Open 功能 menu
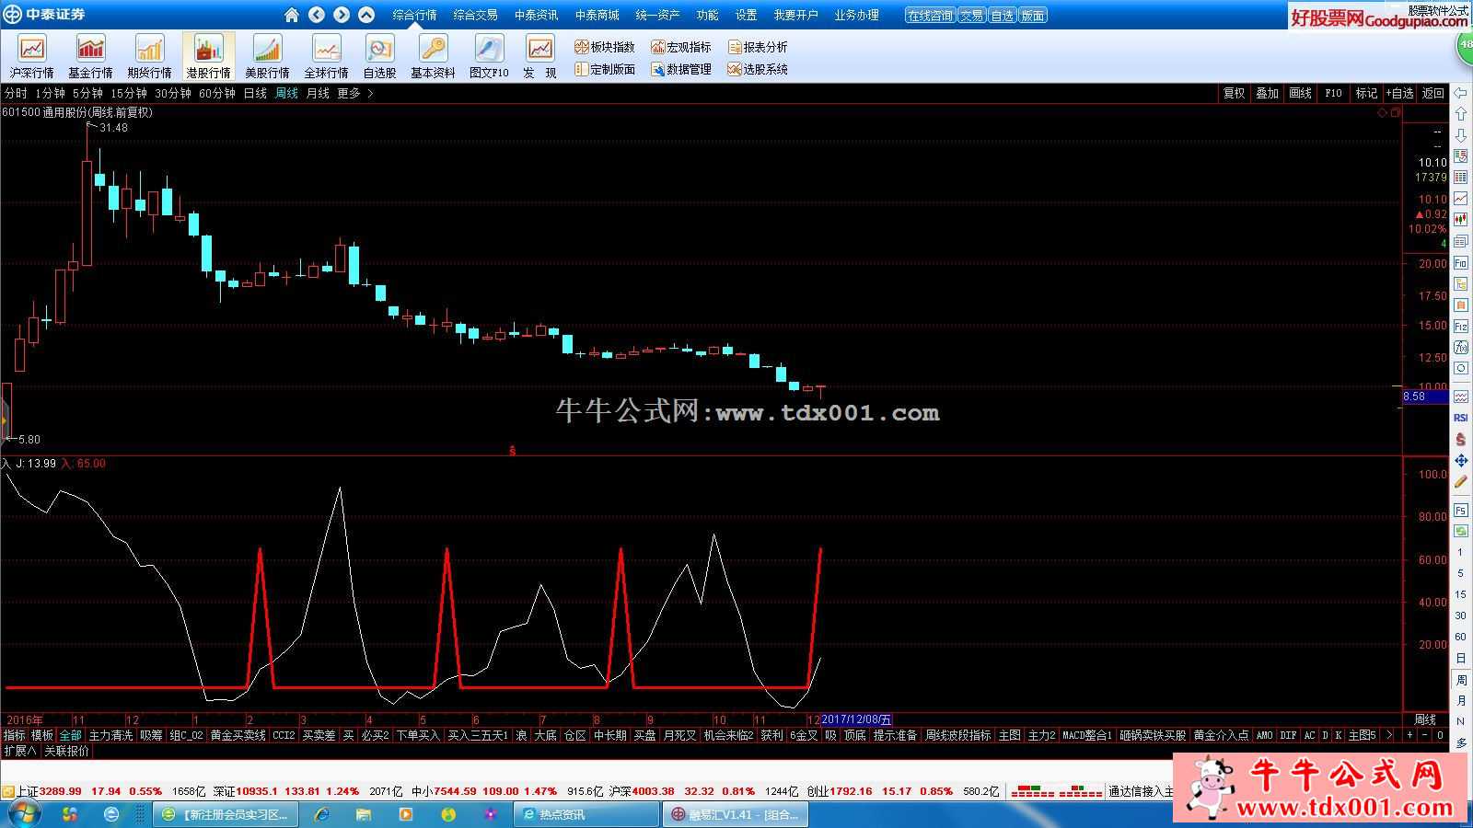 (x=707, y=15)
